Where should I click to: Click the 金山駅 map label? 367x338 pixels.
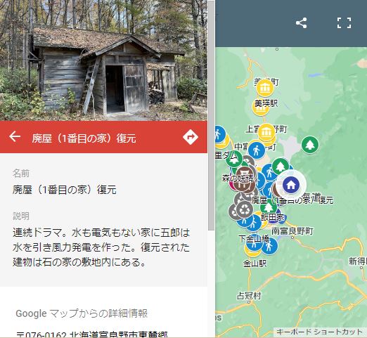click(255, 264)
